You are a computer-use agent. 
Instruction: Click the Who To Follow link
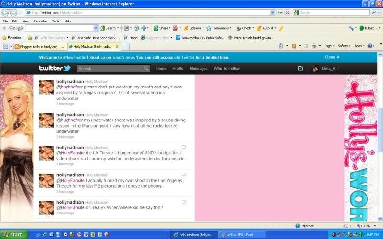(226, 68)
